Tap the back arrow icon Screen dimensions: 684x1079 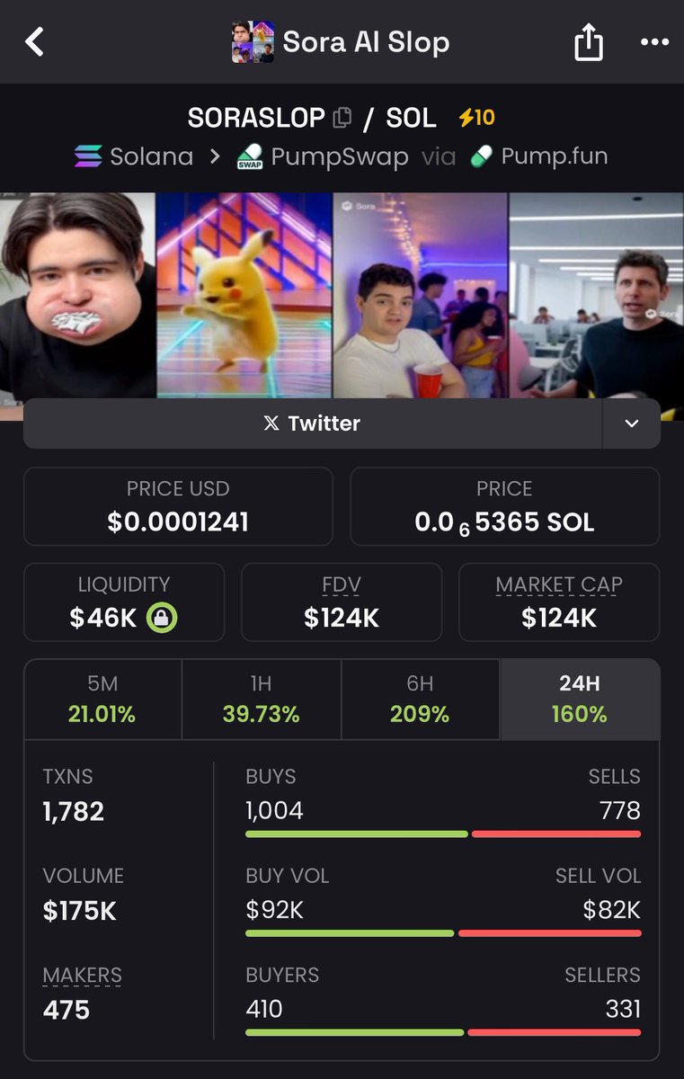click(x=35, y=41)
